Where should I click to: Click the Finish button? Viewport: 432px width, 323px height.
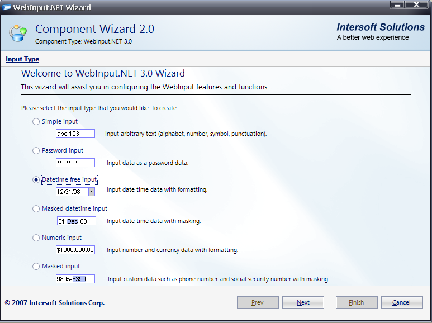(357, 302)
